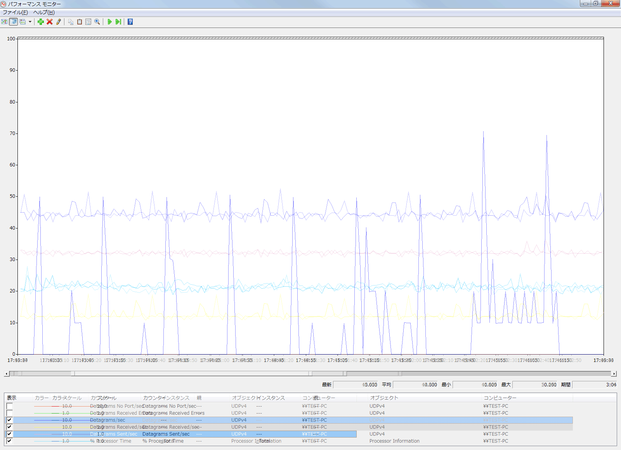This screenshot has height=450, width=621.
Task: Toggle % Processor Time counter checkbox
Action: 10,441
